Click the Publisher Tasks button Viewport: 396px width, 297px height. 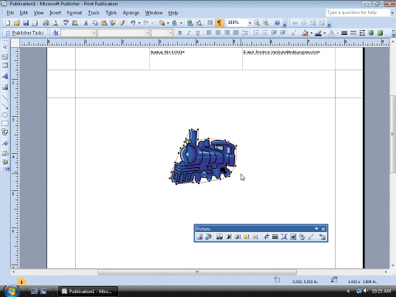tap(25, 33)
